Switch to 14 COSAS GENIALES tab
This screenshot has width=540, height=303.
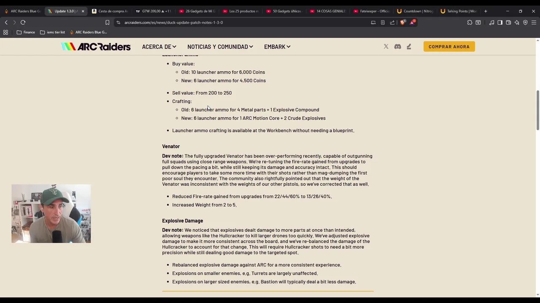328,11
